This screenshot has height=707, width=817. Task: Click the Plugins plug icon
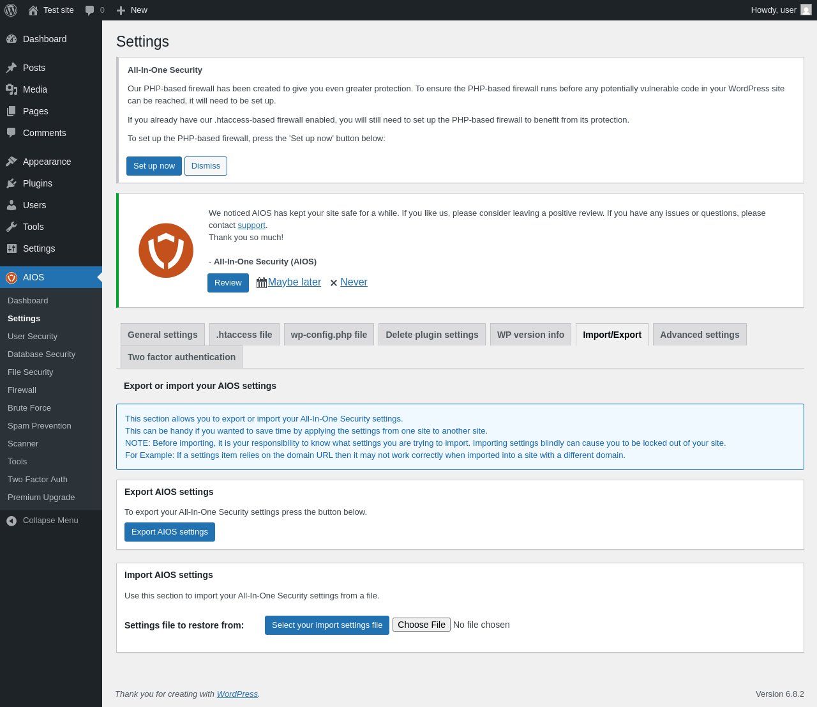(11, 183)
